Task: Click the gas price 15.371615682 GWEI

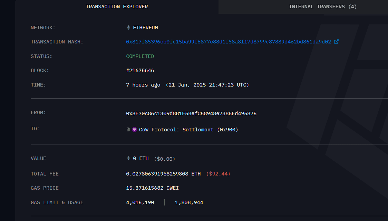Action: (152, 188)
